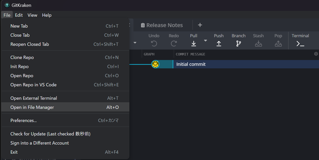Open the Edit menu
This screenshot has height=160, width=319.
tap(19, 15)
